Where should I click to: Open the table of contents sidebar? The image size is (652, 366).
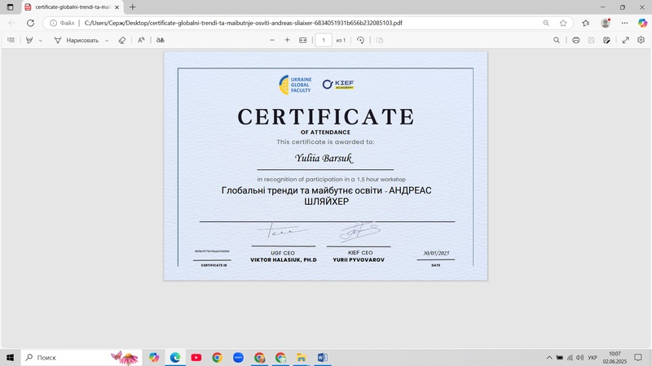click(x=11, y=40)
